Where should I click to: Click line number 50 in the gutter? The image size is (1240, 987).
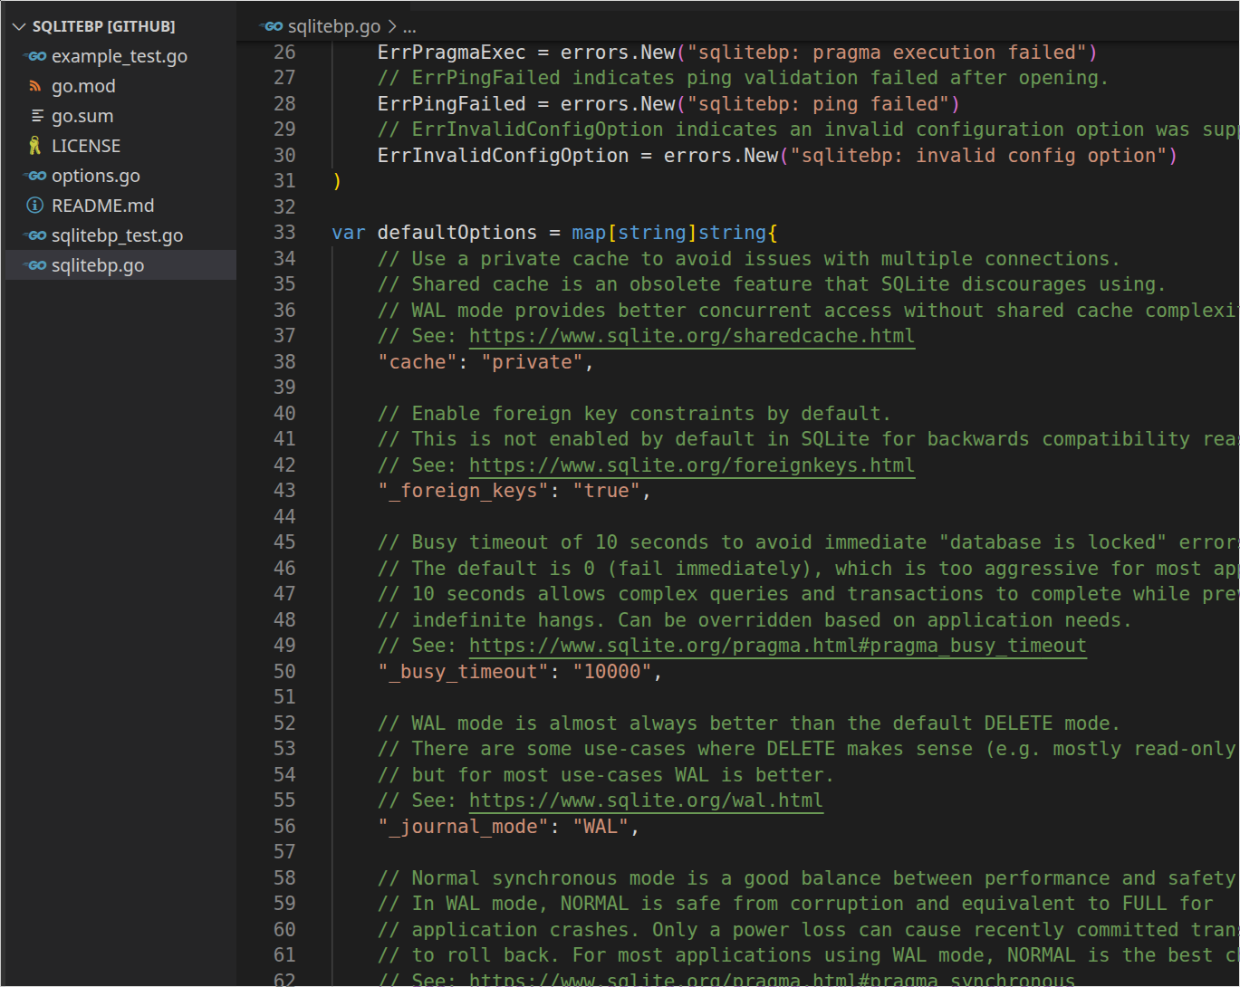284,671
